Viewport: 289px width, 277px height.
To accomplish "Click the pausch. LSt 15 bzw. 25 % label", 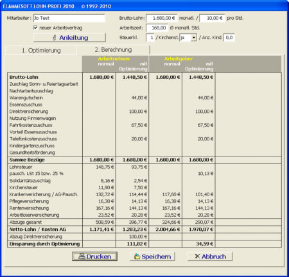I will (36, 173).
